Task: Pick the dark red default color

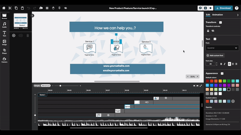Action: (207, 81)
